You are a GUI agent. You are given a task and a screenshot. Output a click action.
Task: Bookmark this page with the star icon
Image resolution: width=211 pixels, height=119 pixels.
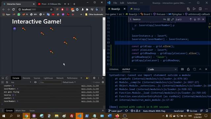51,10
